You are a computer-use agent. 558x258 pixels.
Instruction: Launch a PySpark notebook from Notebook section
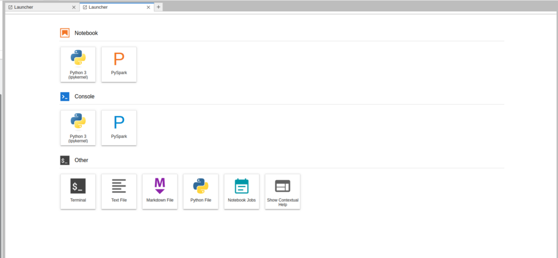[119, 64]
